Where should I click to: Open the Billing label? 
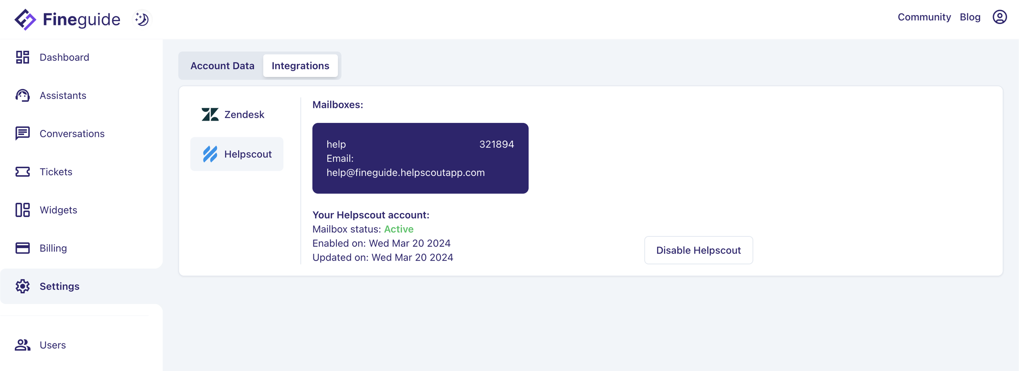pos(53,248)
